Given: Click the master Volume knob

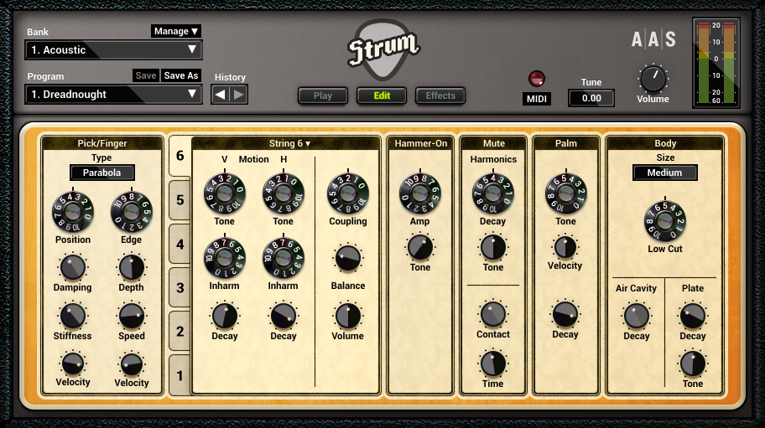Looking at the screenshot, I should point(653,79).
